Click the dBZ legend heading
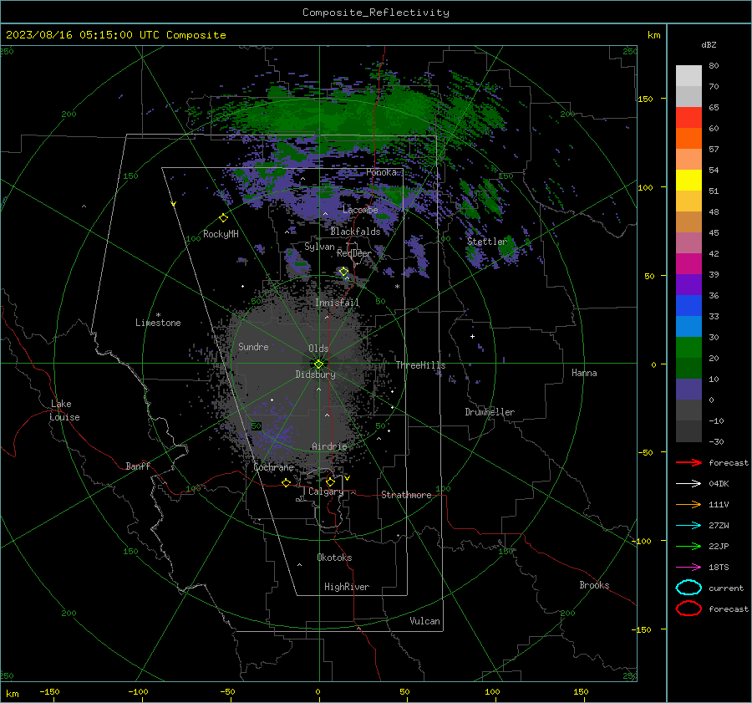This screenshot has height=703, width=752. (709, 44)
